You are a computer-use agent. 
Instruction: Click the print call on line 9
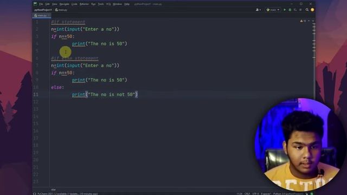point(100,80)
